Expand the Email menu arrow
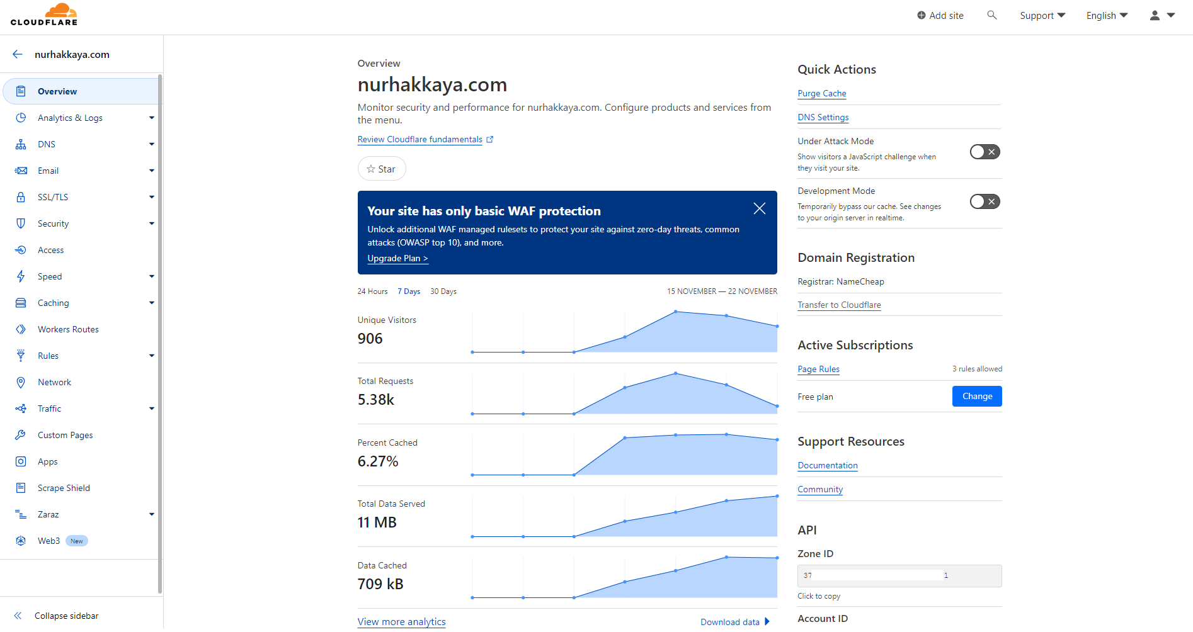Image resolution: width=1193 pixels, height=632 pixels. [x=152, y=171]
